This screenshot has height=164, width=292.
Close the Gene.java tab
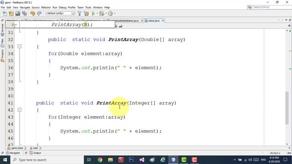[x=163, y=20]
